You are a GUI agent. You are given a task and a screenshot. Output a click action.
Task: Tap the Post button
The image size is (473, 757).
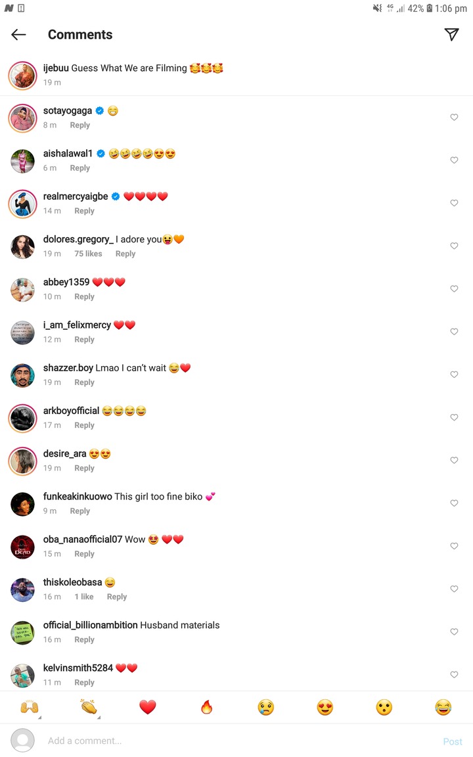(x=453, y=741)
